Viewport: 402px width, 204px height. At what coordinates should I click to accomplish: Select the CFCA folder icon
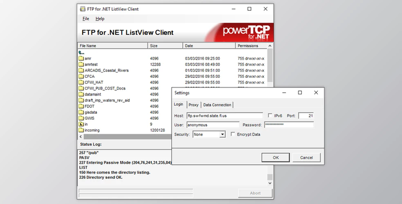(81, 76)
